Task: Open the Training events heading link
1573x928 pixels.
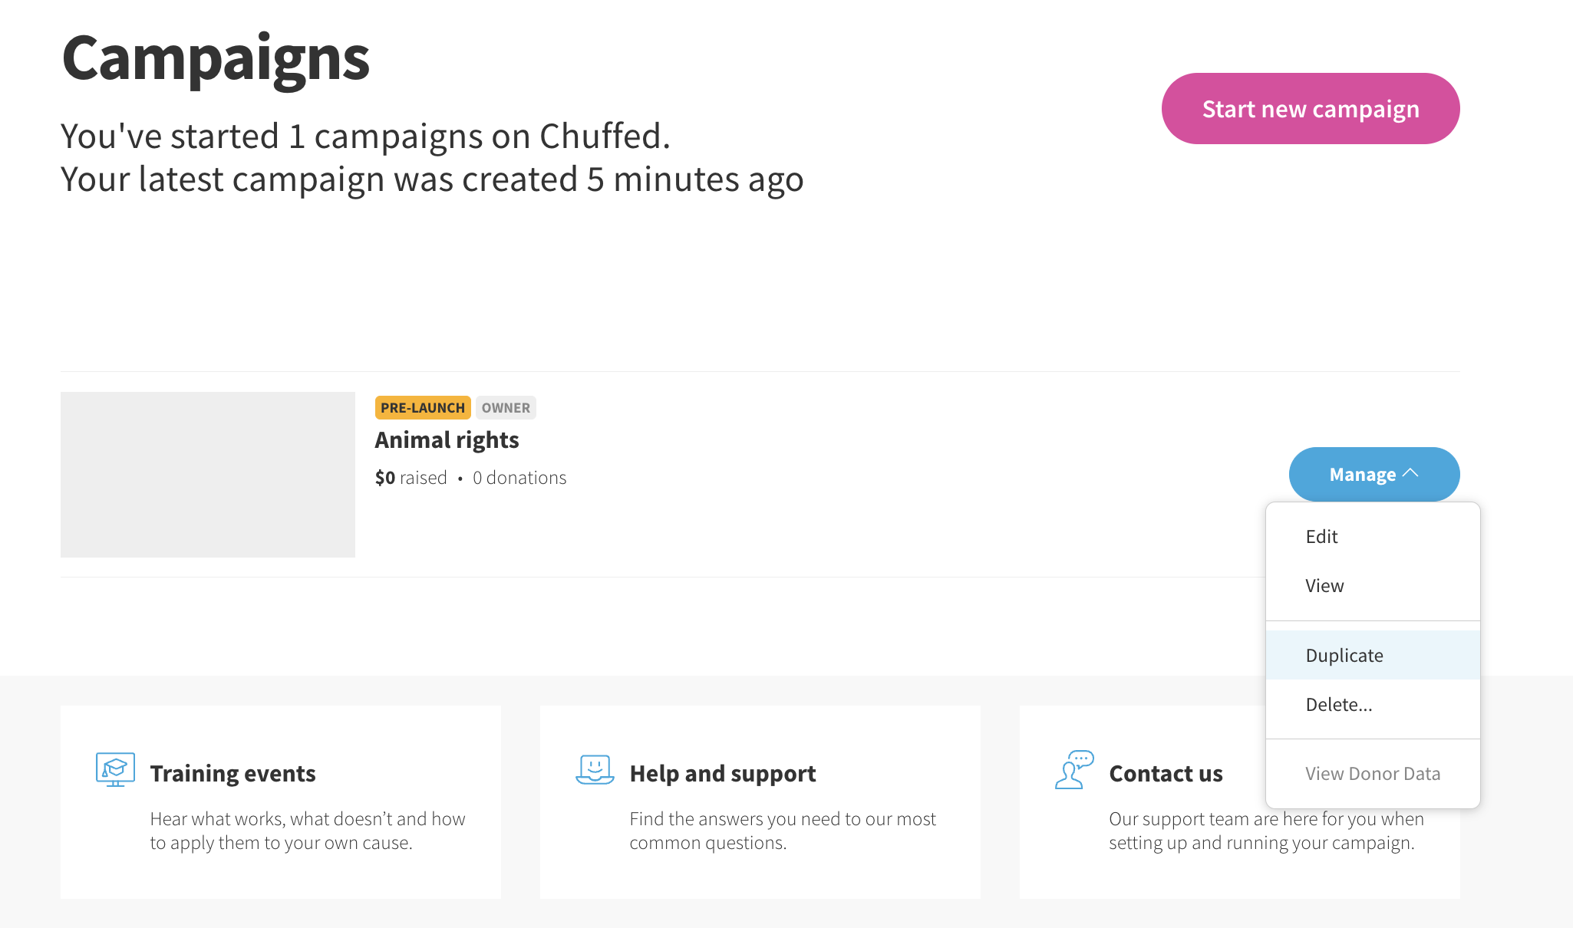Action: click(x=232, y=774)
